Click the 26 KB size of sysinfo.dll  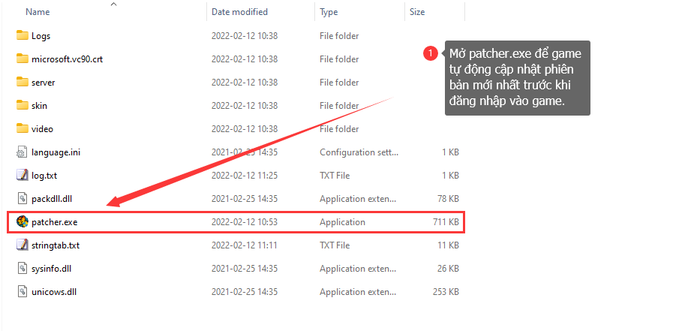pyautogui.click(x=448, y=269)
